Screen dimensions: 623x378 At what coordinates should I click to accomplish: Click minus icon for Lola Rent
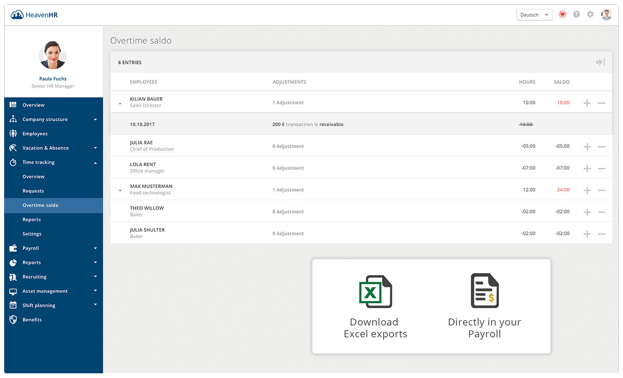click(x=601, y=168)
